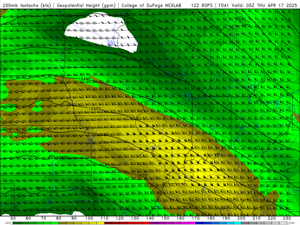Click the cyan swatch just before 200
Image resolution: width=300 pixels, height=225 pixels.
click(x=237, y=223)
